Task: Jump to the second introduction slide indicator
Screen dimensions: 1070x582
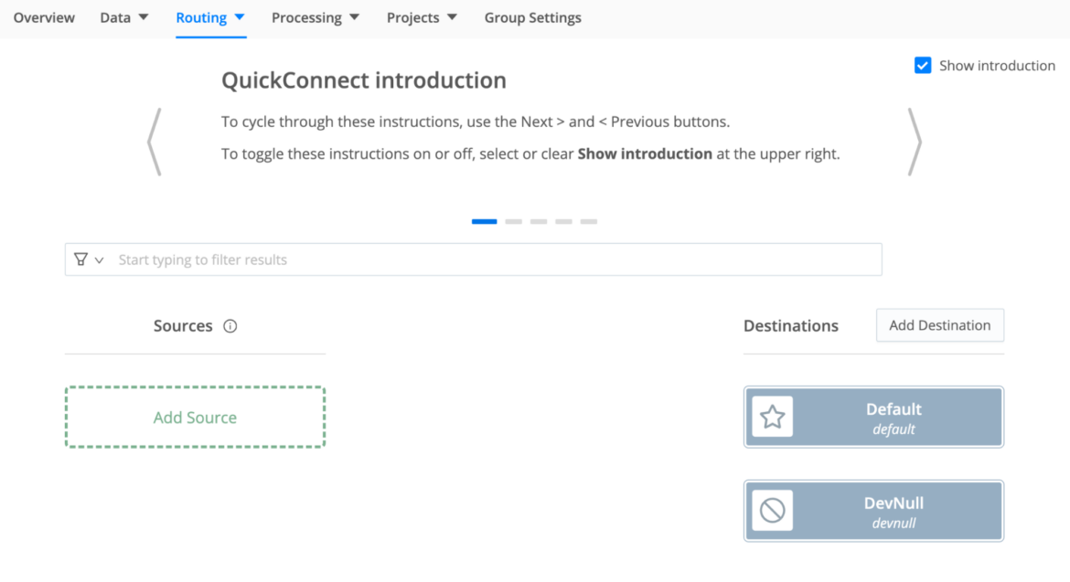Action: pos(514,221)
